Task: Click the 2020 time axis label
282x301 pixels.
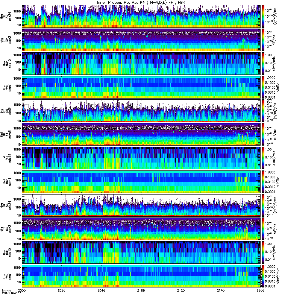Action: [62, 290]
